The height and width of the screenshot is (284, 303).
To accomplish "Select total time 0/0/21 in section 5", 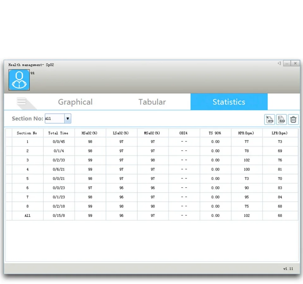I will tap(59, 179).
